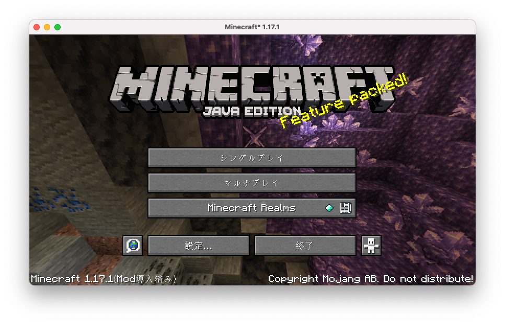Open マルチプレイ (Multiplayer) menu
This screenshot has width=505, height=324.
pyautogui.click(x=252, y=183)
